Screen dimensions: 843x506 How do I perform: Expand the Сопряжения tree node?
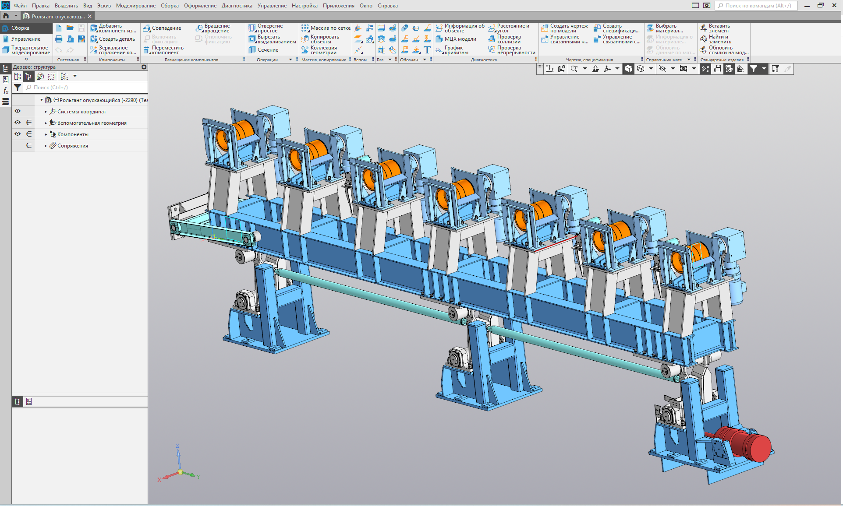[46, 146]
